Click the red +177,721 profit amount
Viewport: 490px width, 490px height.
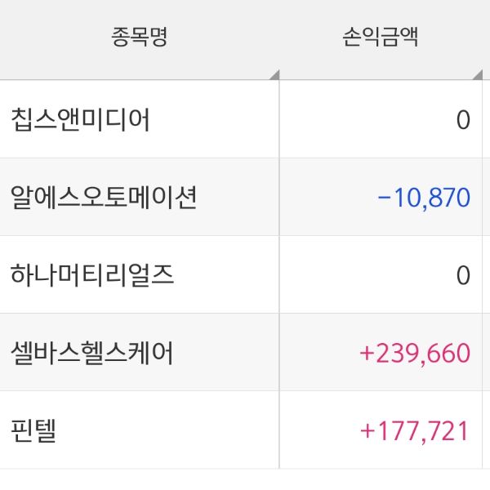pyautogui.click(x=415, y=430)
